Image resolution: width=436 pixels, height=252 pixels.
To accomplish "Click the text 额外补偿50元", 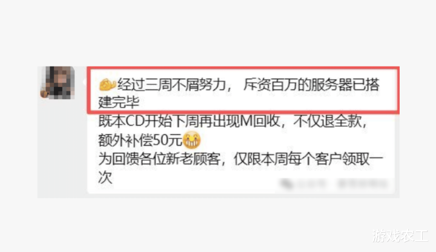I will (140, 140).
